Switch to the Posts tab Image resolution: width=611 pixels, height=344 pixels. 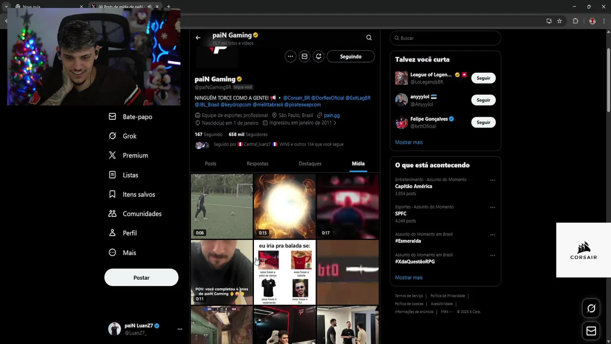point(211,163)
